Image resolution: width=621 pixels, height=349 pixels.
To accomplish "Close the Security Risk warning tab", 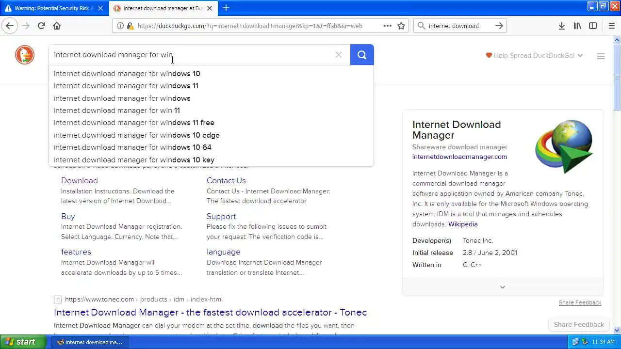I will [x=100, y=8].
